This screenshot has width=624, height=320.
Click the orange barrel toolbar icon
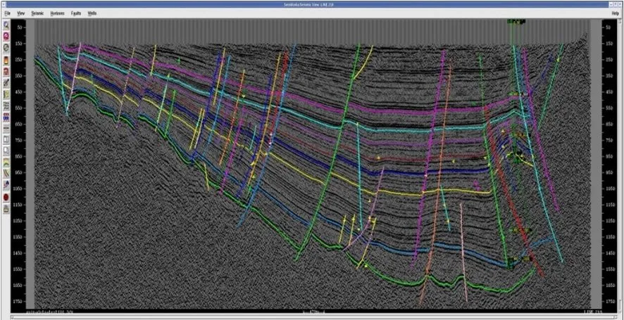pyautogui.click(x=7, y=59)
